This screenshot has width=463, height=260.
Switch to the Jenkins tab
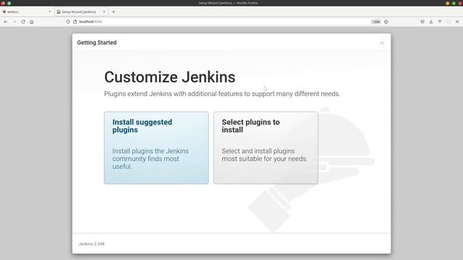coord(27,12)
